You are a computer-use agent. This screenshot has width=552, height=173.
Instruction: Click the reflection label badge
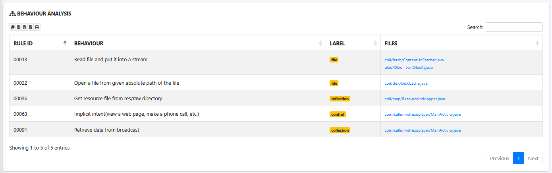340,99
